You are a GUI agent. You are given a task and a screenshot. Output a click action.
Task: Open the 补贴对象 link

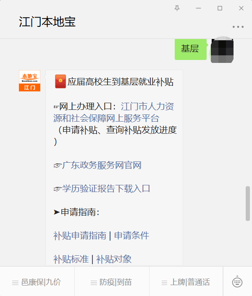(x=114, y=259)
